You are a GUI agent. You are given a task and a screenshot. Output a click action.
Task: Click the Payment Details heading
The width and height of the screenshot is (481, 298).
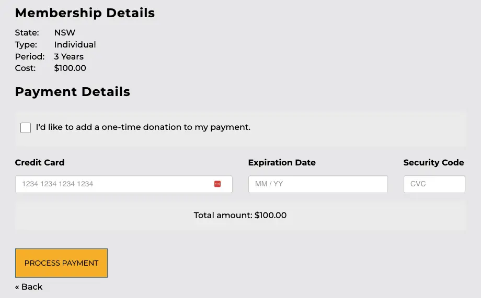(72, 92)
